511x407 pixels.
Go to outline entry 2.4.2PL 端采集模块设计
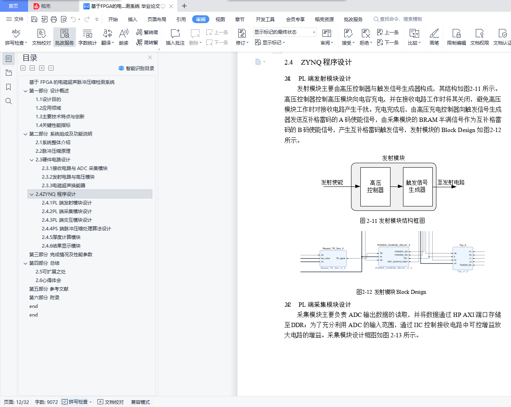(x=67, y=212)
